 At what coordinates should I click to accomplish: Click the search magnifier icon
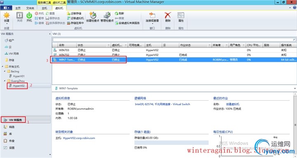(294, 40)
